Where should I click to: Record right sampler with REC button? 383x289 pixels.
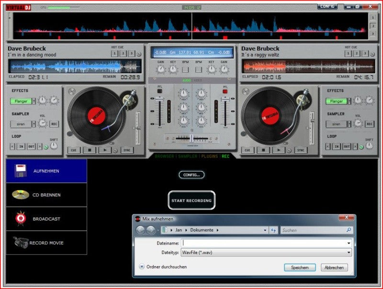click(370, 124)
